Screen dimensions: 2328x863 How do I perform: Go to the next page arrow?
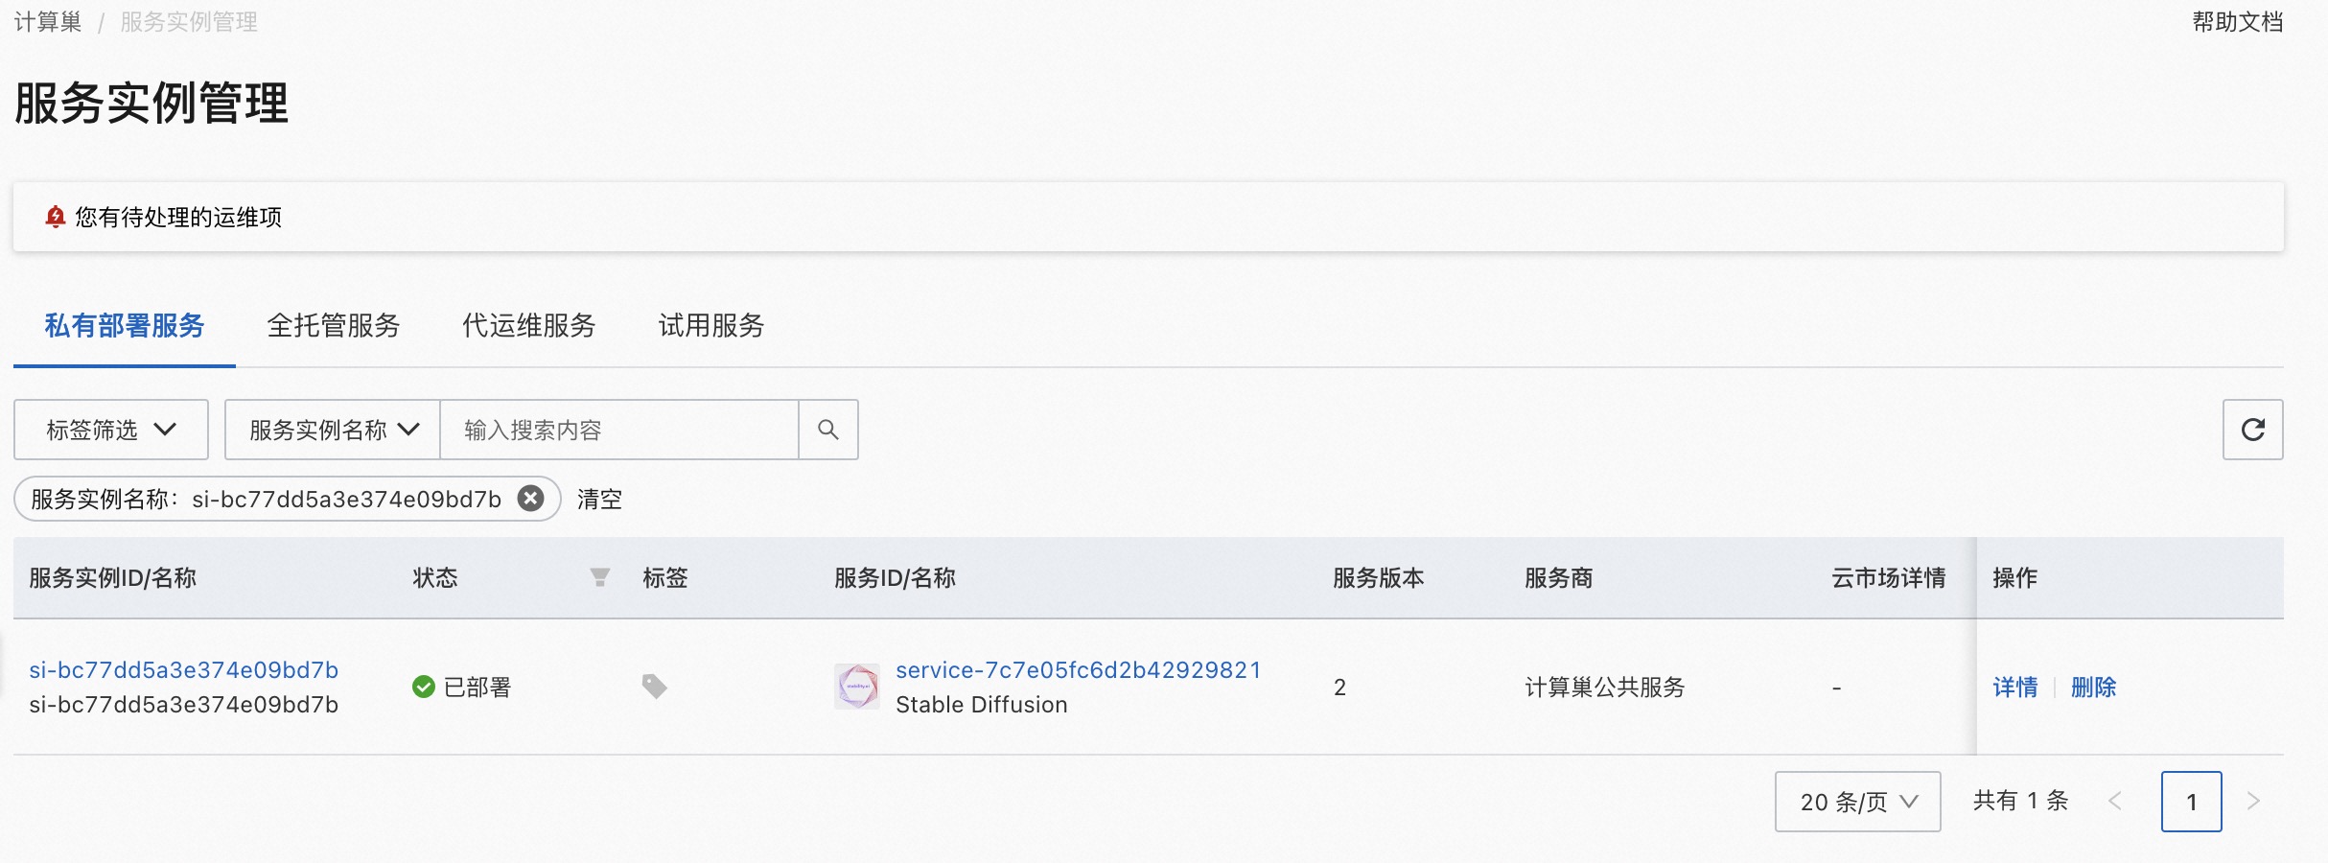click(x=2253, y=802)
